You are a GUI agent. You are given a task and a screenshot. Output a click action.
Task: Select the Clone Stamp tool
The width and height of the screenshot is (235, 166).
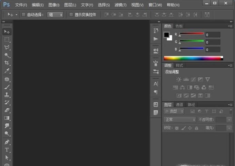coord(7,95)
